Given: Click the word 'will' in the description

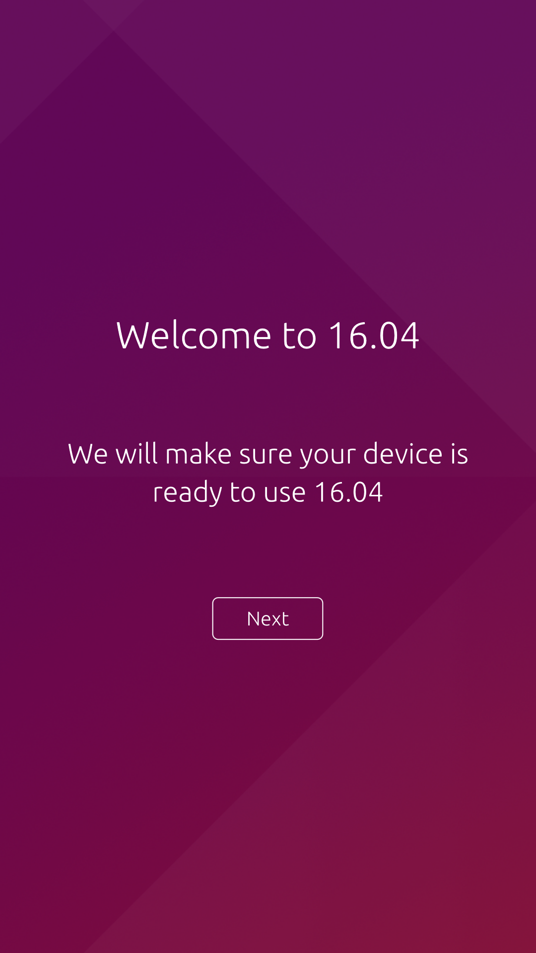Looking at the screenshot, I should (136, 454).
